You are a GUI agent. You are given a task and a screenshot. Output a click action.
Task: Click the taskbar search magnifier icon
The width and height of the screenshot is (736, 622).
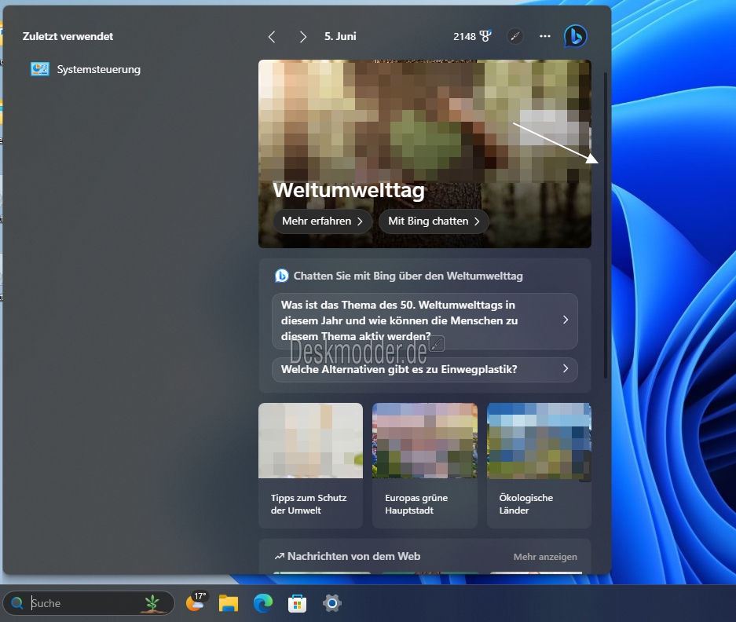tap(17, 603)
